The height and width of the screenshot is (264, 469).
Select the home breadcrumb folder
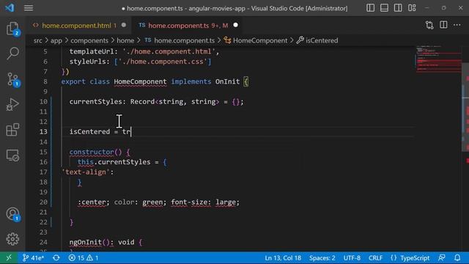pyautogui.click(x=125, y=40)
